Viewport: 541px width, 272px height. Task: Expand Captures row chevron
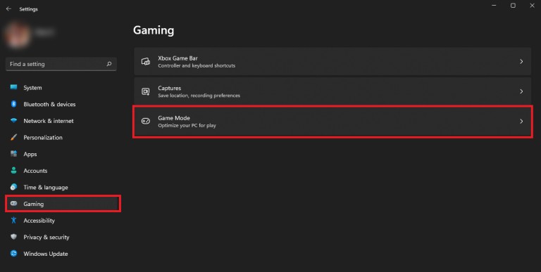click(x=521, y=91)
